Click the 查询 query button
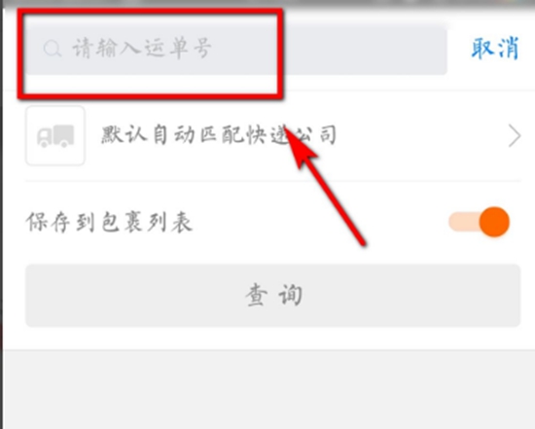This screenshot has width=535, height=429. click(272, 296)
